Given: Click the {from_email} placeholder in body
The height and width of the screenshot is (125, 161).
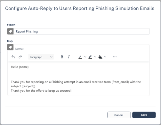Looking at the screenshot, I should (120, 82).
